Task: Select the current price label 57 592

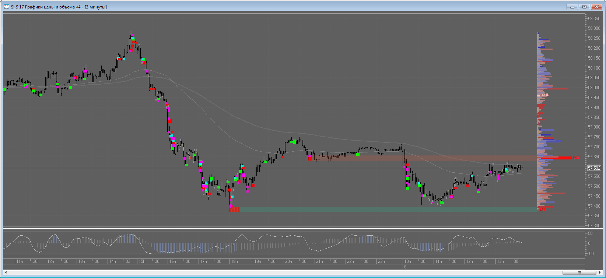Action: click(594, 168)
